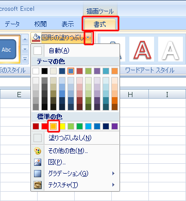Select column E header

(x=19, y=95)
